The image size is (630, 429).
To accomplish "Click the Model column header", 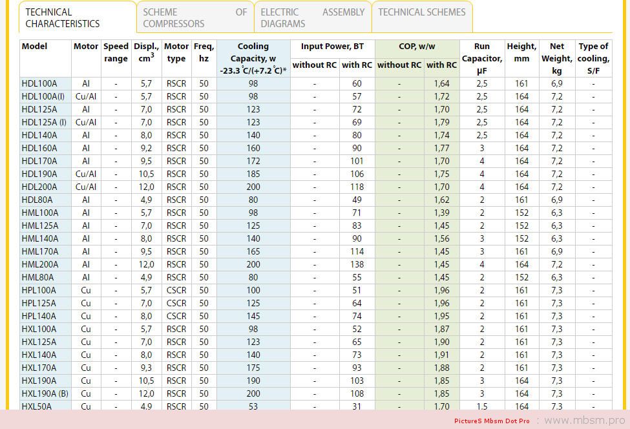I will (x=34, y=47).
